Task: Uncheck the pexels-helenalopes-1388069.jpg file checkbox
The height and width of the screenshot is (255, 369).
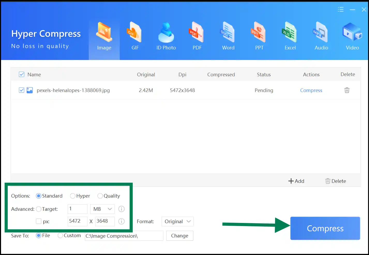Action: (22, 90)
